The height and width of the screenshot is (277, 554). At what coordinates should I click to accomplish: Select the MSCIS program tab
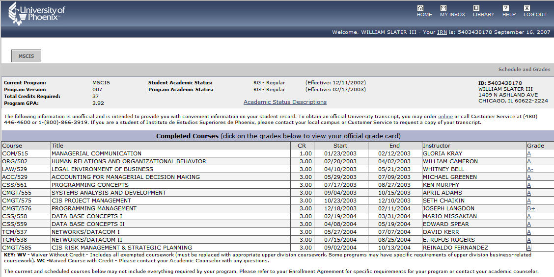27,56
